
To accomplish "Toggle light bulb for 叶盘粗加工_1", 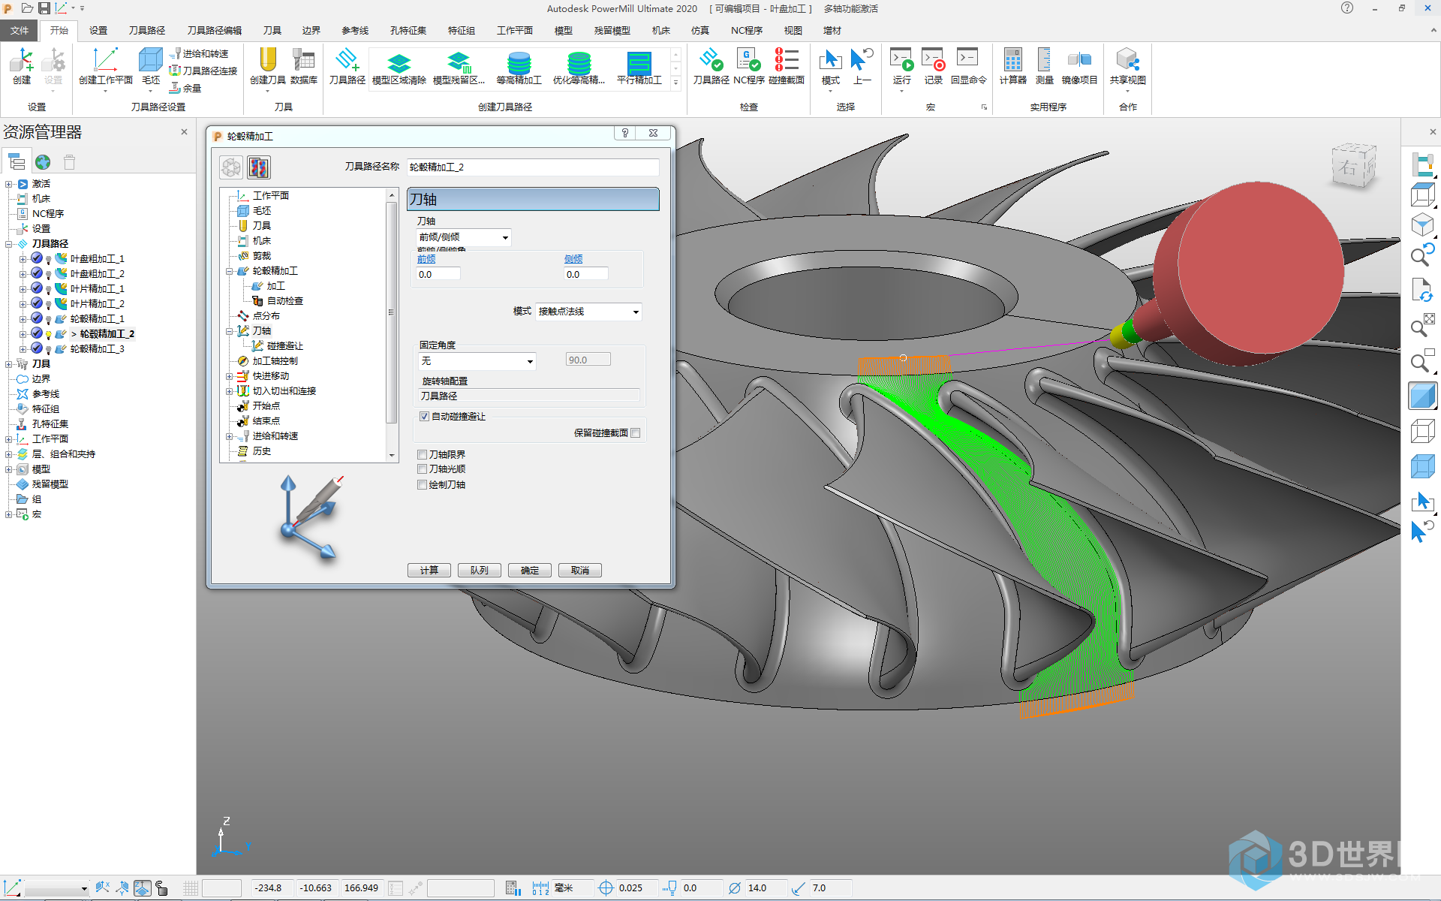I will coord(49,260).
